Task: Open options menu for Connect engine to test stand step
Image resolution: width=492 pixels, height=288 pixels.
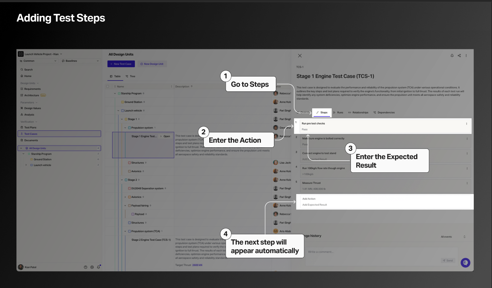Action: tap(467, 153)
